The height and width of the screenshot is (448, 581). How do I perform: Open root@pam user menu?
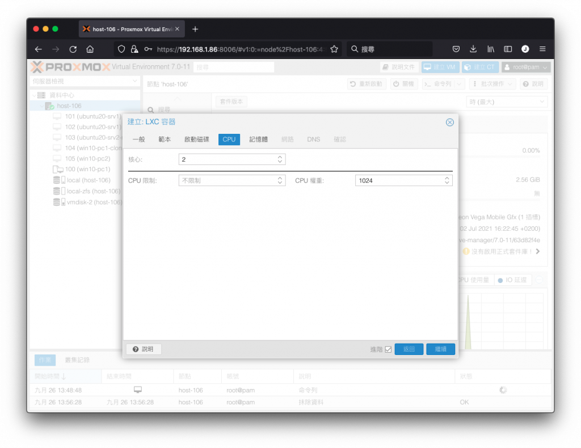coord(526,67)
